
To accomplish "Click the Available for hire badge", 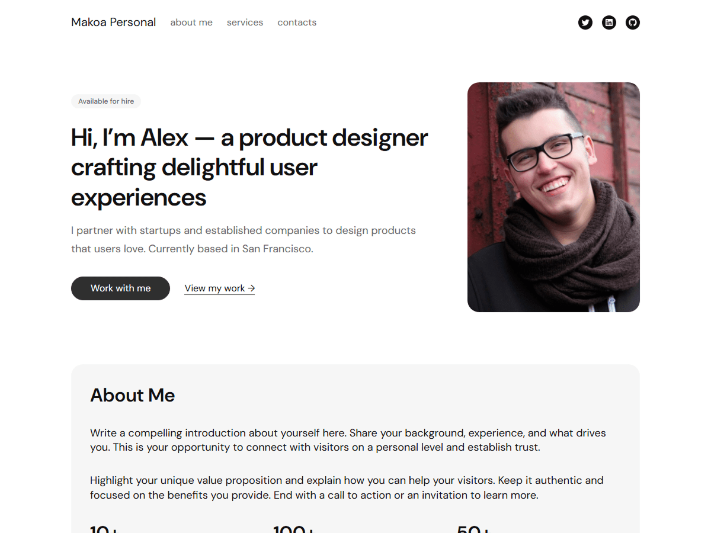I will pyautogui.click(x=106, y=101).
